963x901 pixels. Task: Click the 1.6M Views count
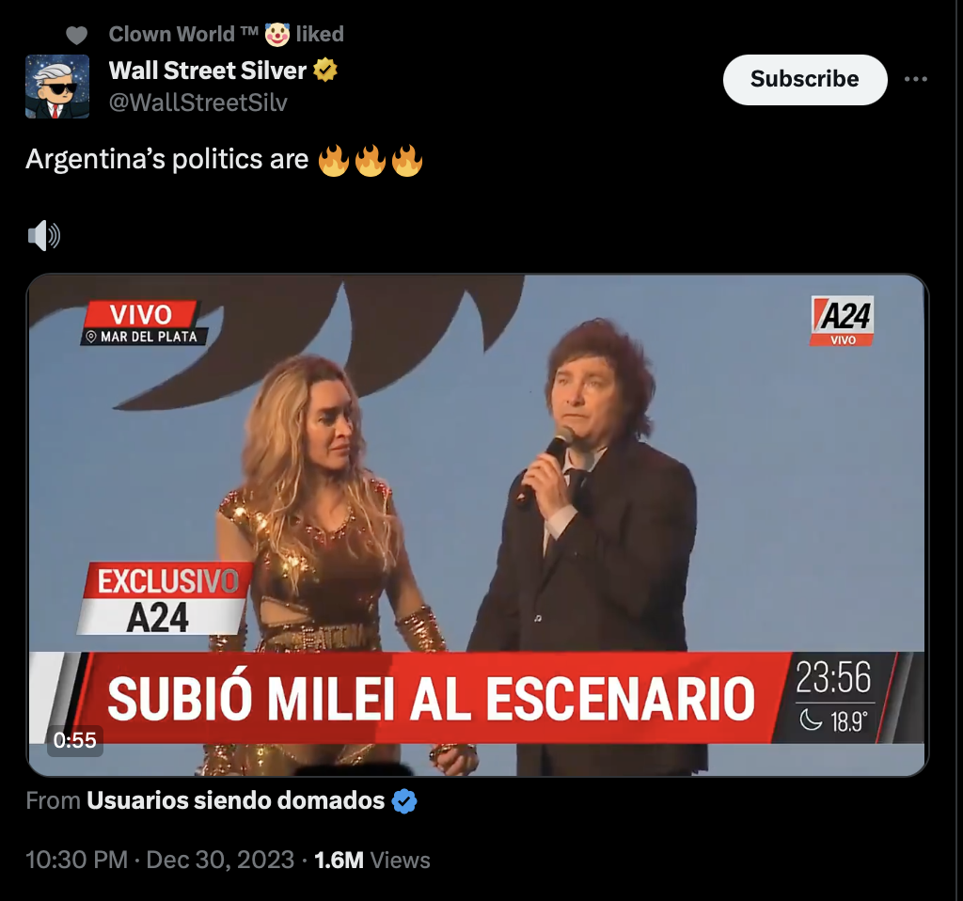tap(372, 860)
